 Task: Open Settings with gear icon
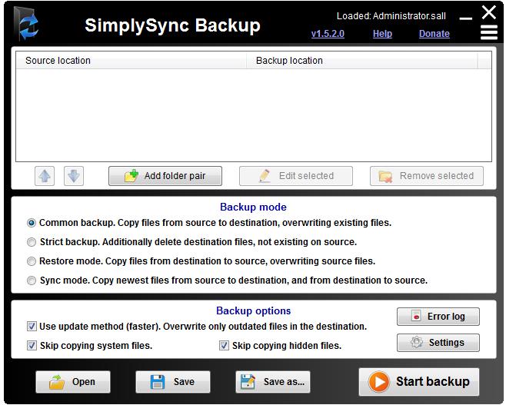point(438,343)
